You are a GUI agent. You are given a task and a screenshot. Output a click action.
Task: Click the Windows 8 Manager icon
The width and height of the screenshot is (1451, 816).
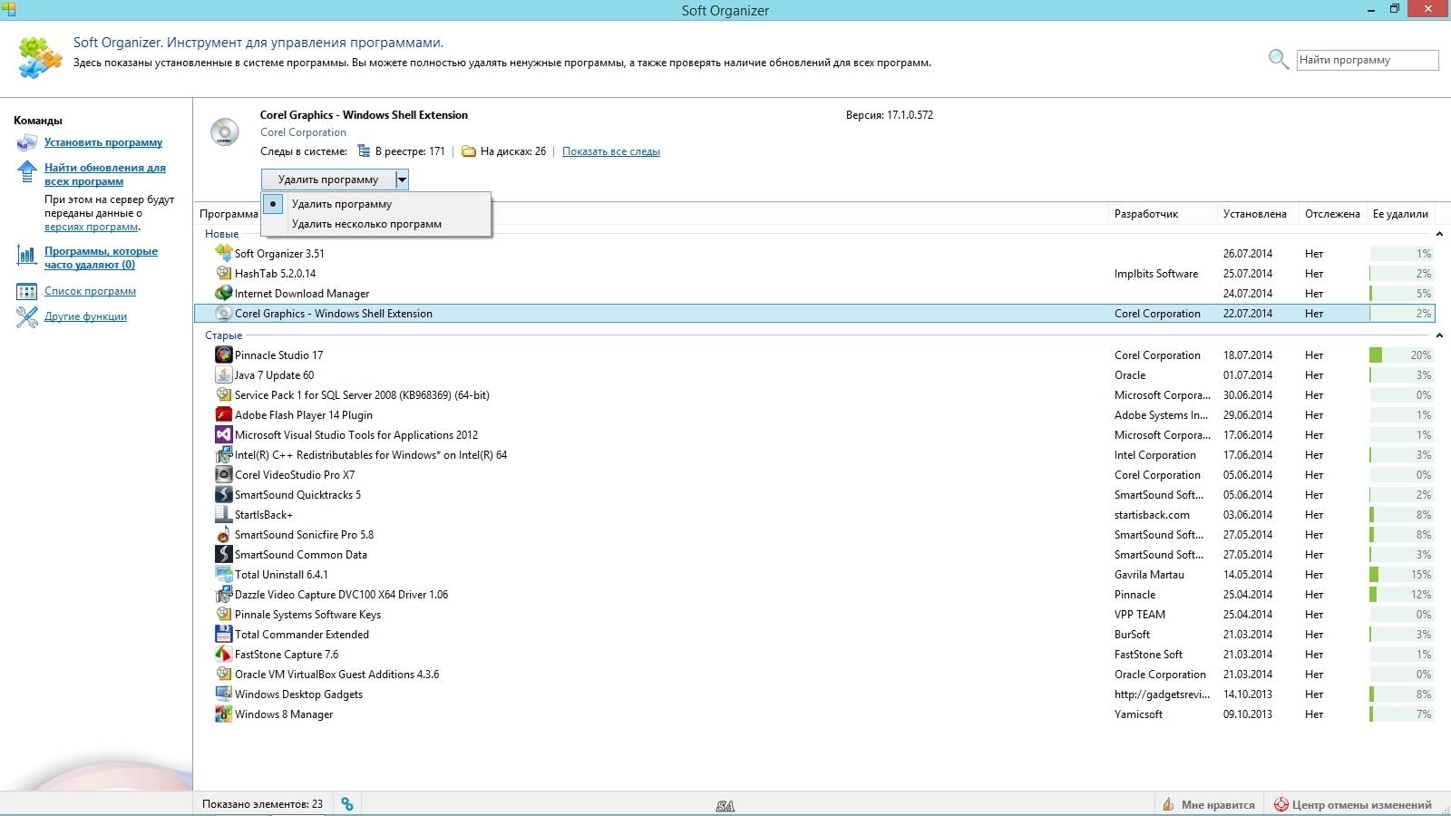[223, 714]
